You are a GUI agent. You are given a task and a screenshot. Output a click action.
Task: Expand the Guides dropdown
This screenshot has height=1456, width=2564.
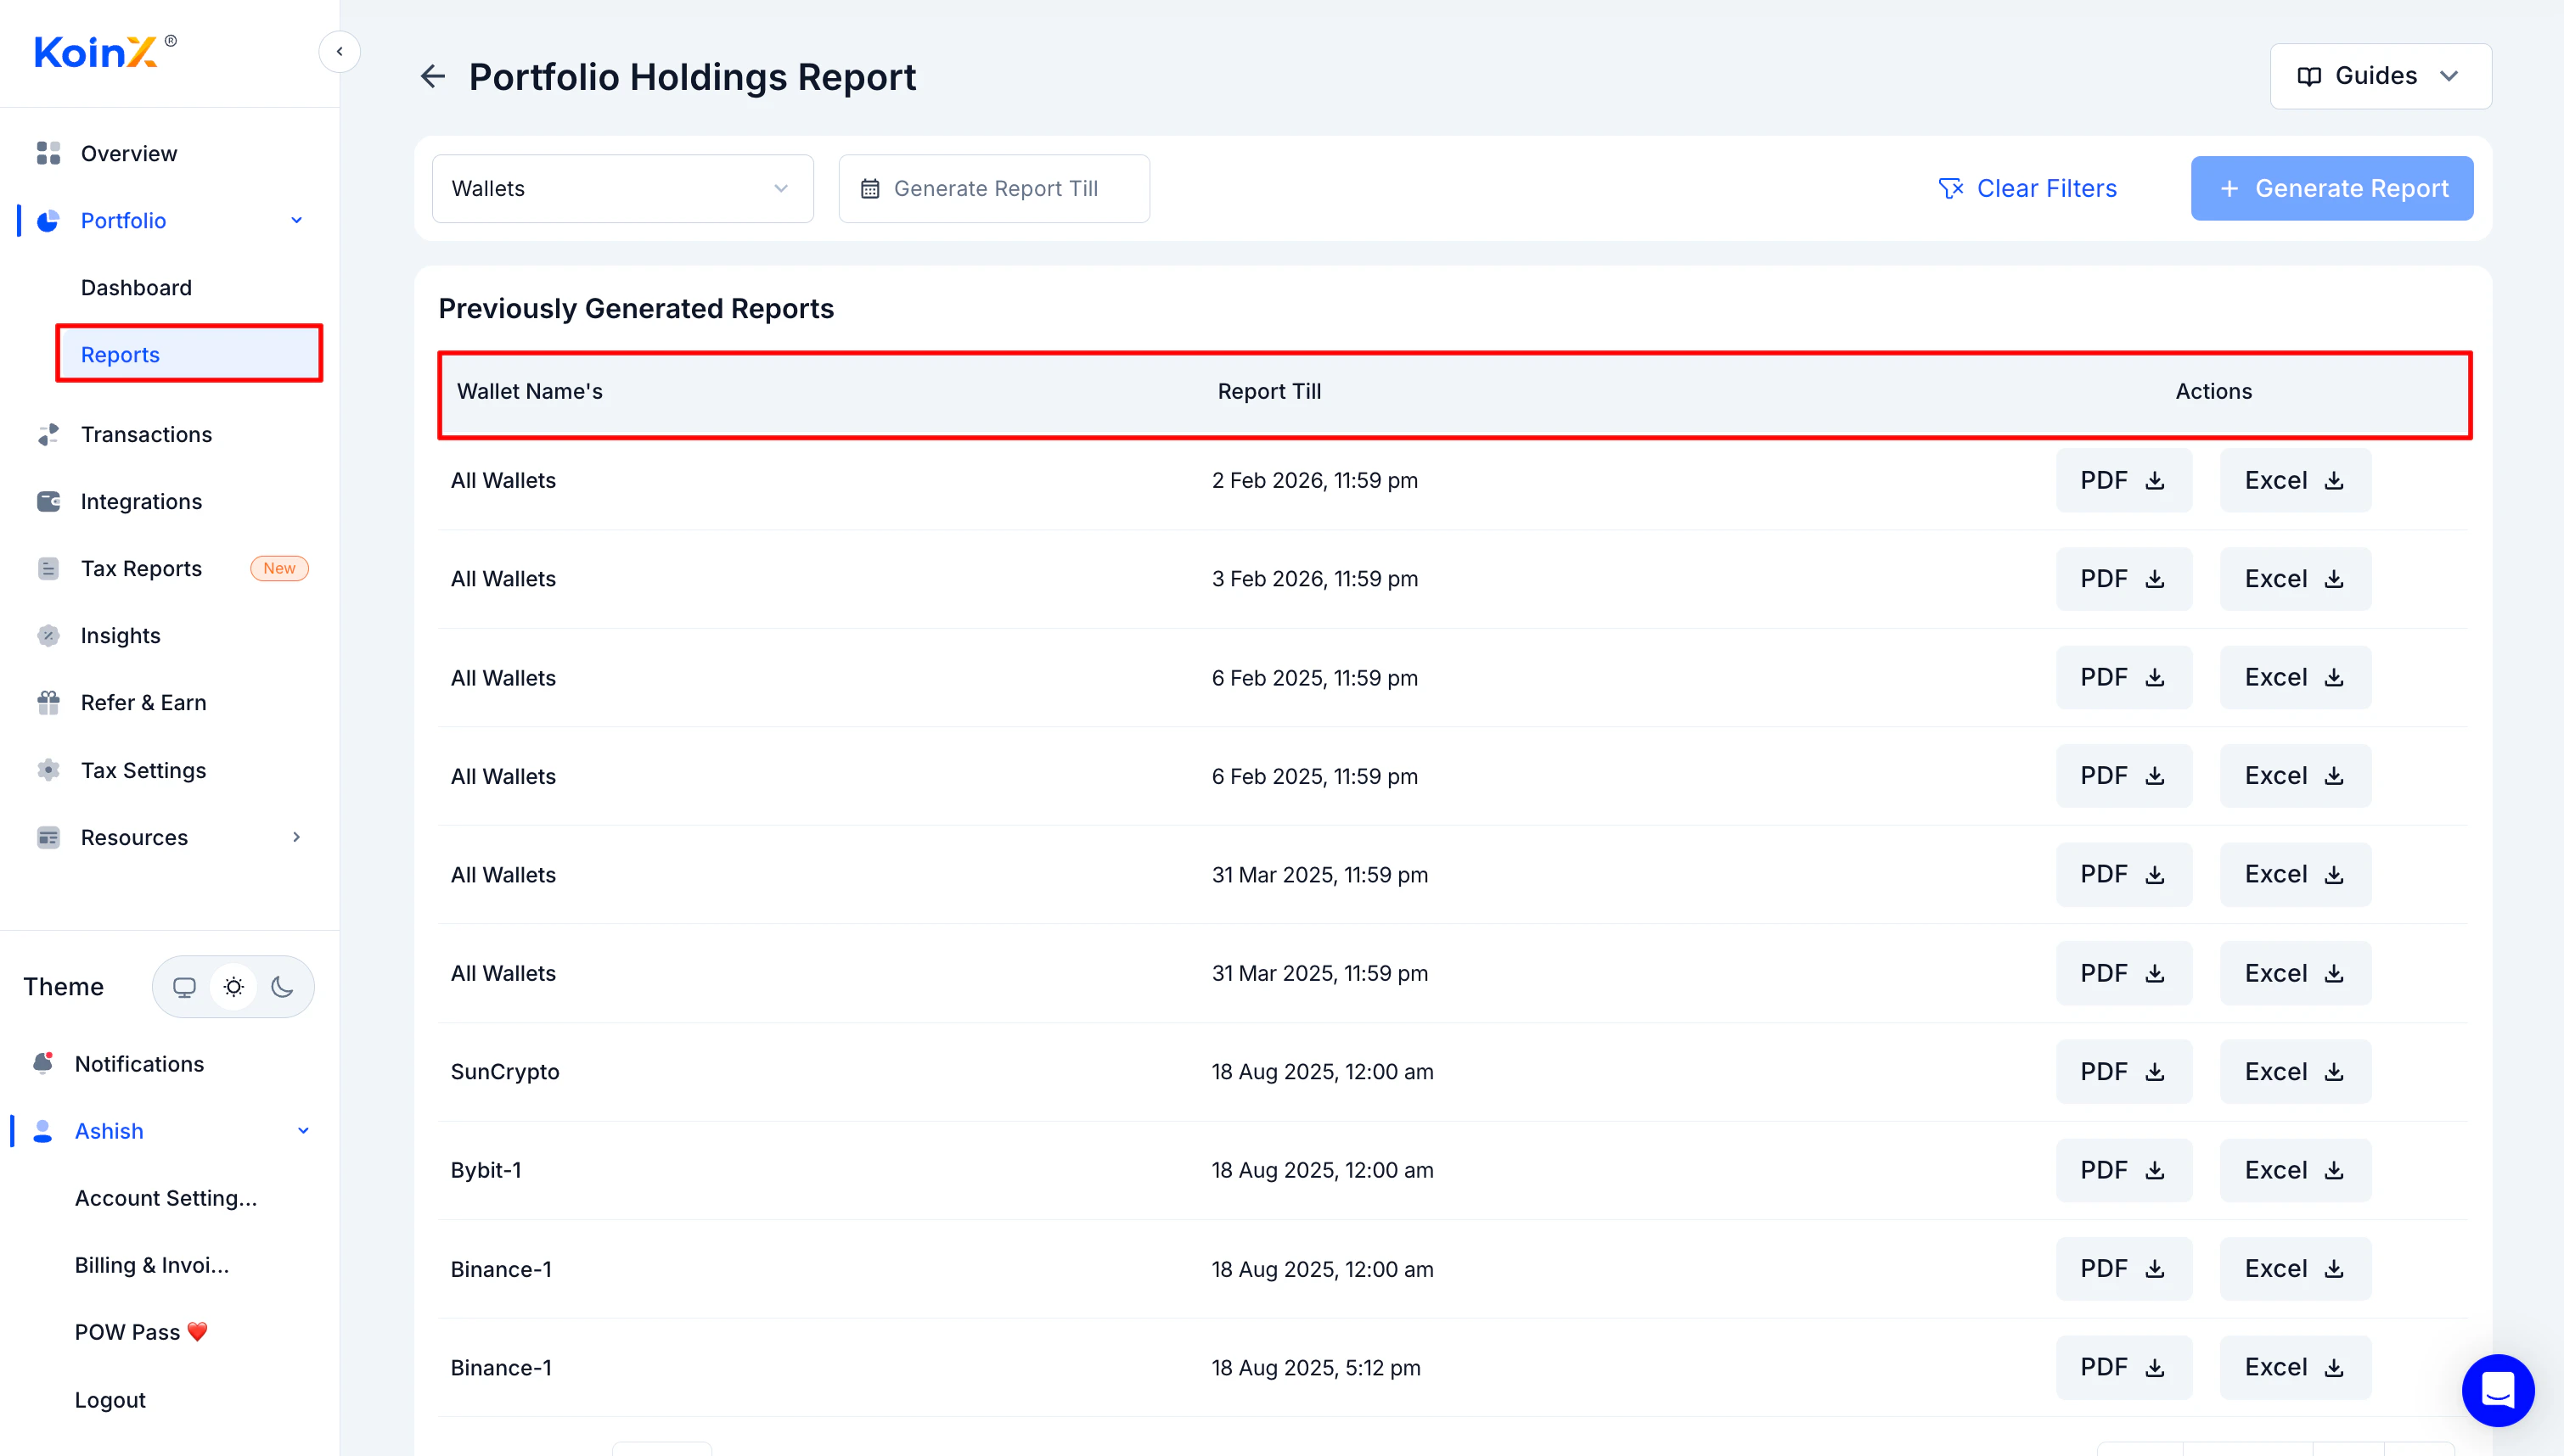(x=2380, y=76)
